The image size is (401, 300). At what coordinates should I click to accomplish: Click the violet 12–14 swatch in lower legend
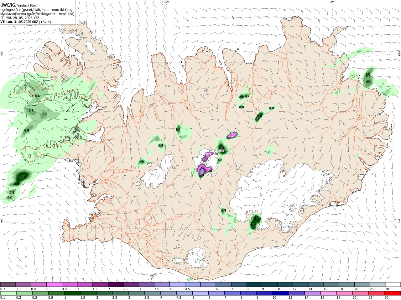(296, 293)
